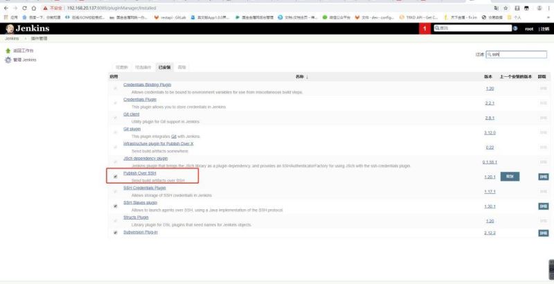Open the advanced settings tab
Viewport: 554px width, 284px height.
(182, 67)
